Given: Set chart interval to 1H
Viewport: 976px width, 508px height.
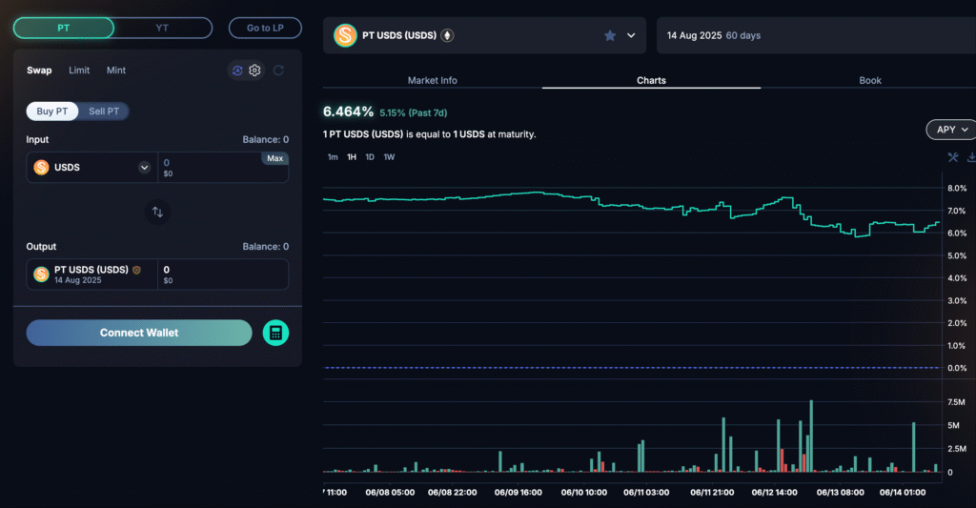Looking at the screenshot, I should point(352,157).
